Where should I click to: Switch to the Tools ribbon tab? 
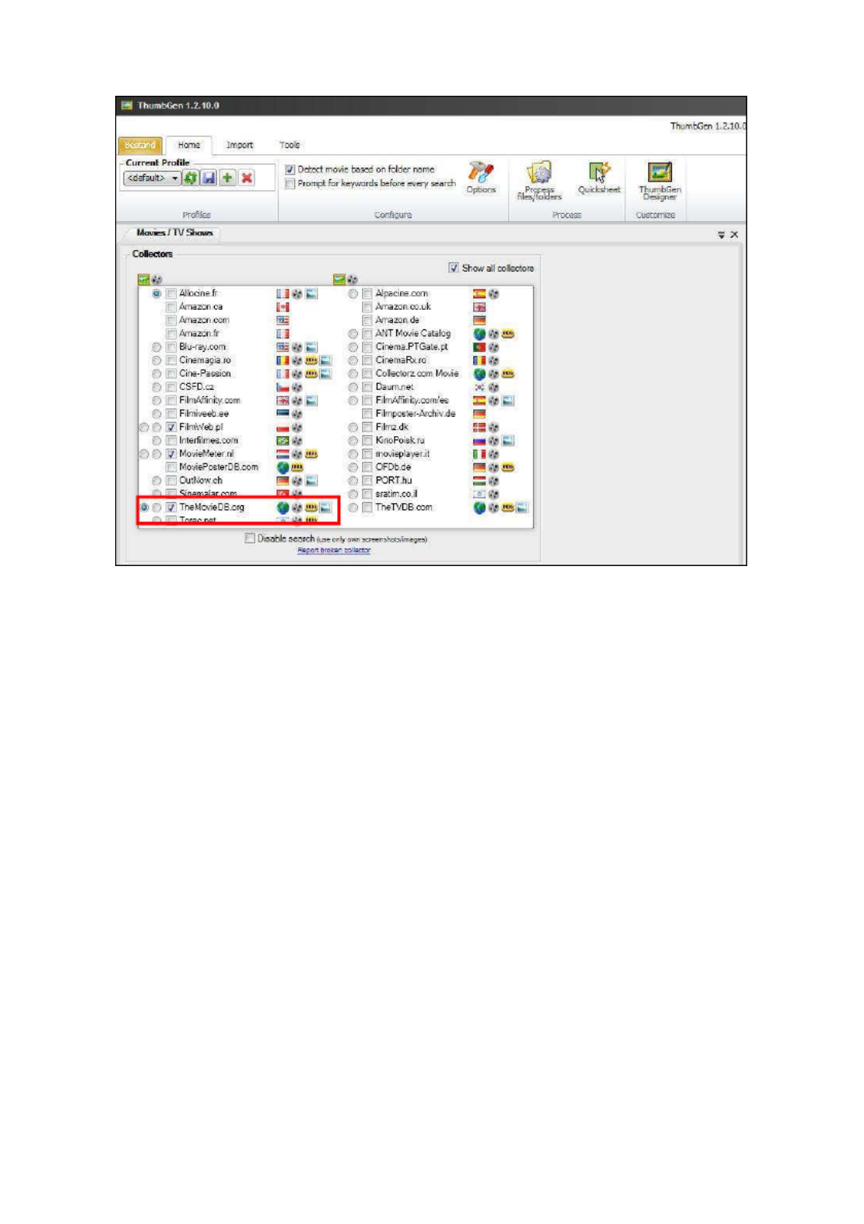(x=290, y=145)
